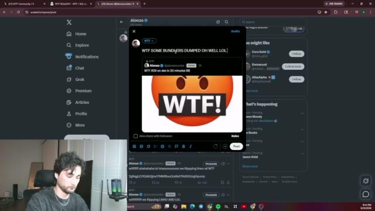Click the bold text formatting icon

[x=183, y=147]
